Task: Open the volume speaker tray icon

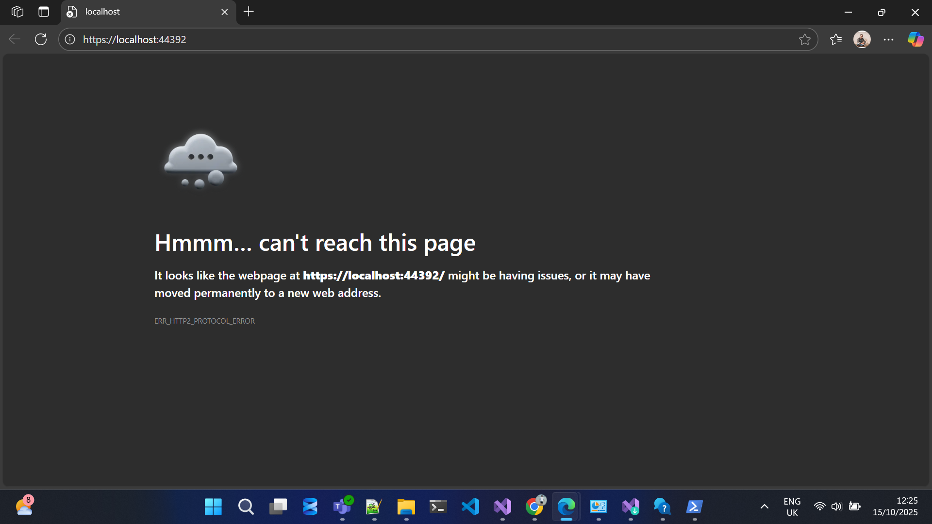Action: pyautogui.click(x=836, y=507)
